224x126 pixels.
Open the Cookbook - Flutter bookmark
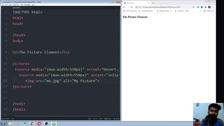pyautogui.click(x=182, y=11)
